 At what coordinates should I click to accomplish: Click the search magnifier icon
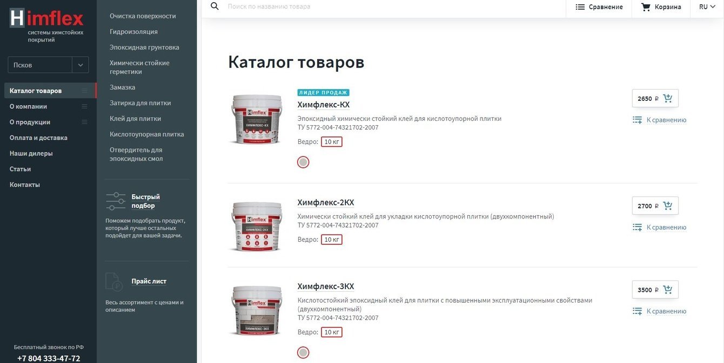[214, 6]
